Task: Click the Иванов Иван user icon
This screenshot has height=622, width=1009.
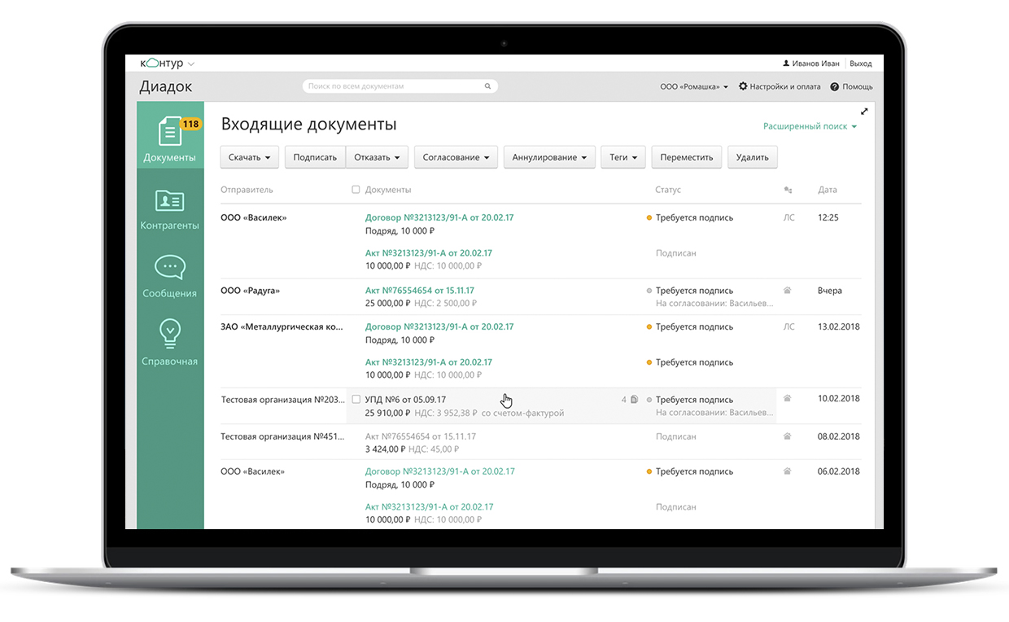Action: point(785,63)
